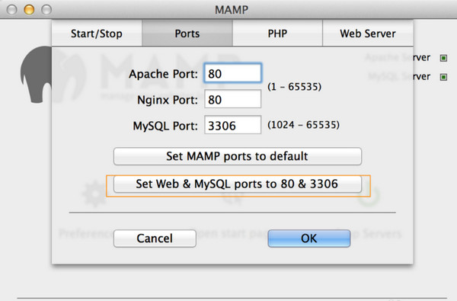
Task: Click the MySQL Server green status indicator
Action: point(443,77)
